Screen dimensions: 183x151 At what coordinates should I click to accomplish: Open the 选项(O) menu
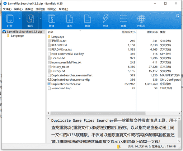click(40, 9)
